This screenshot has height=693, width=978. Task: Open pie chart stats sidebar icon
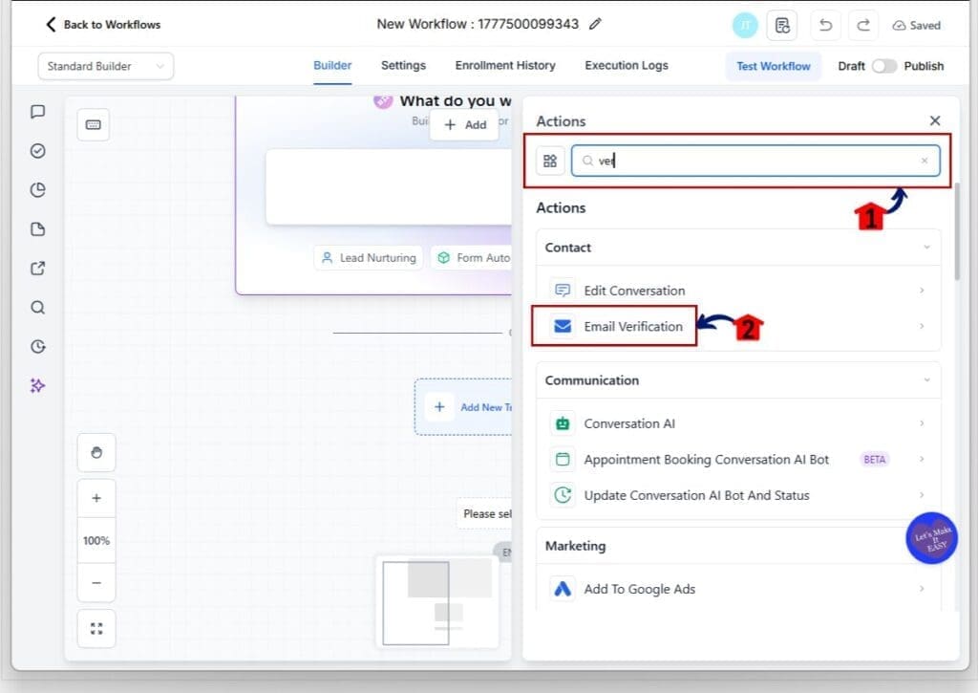(x=38, y=190)
